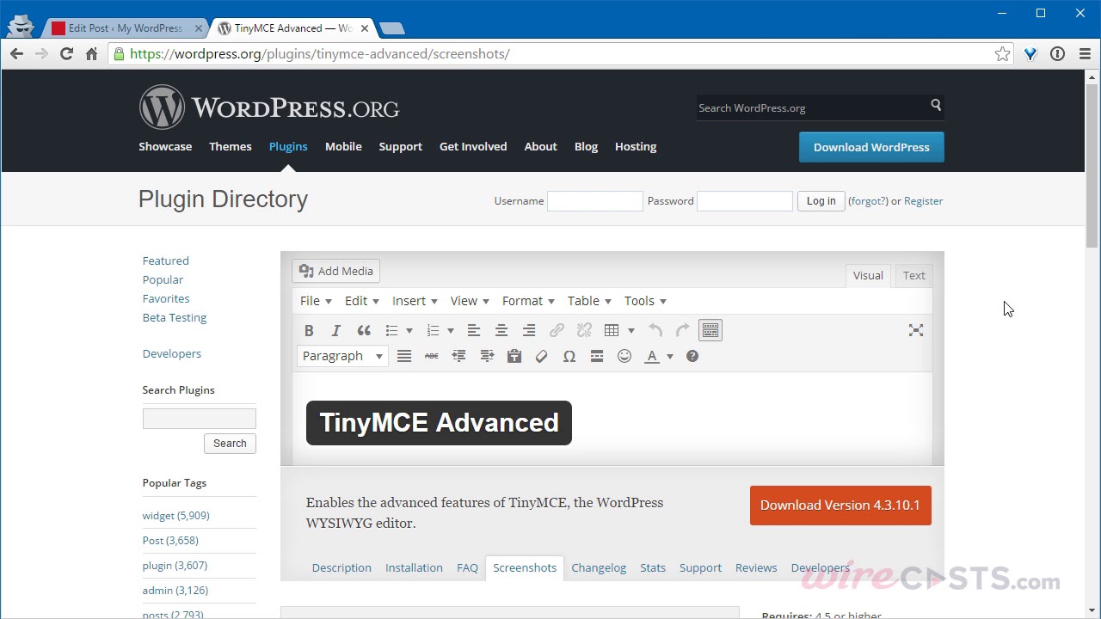This screenshot has width=1101, height=619.
Task: Click the fullscreen expand icon in the editor
Action: pyautogui.click(x=916, y=330)
